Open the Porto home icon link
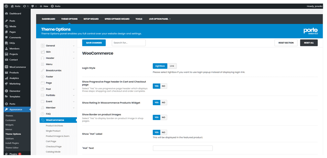The height and width of the screenshot is (158, 327). point(12,6)
